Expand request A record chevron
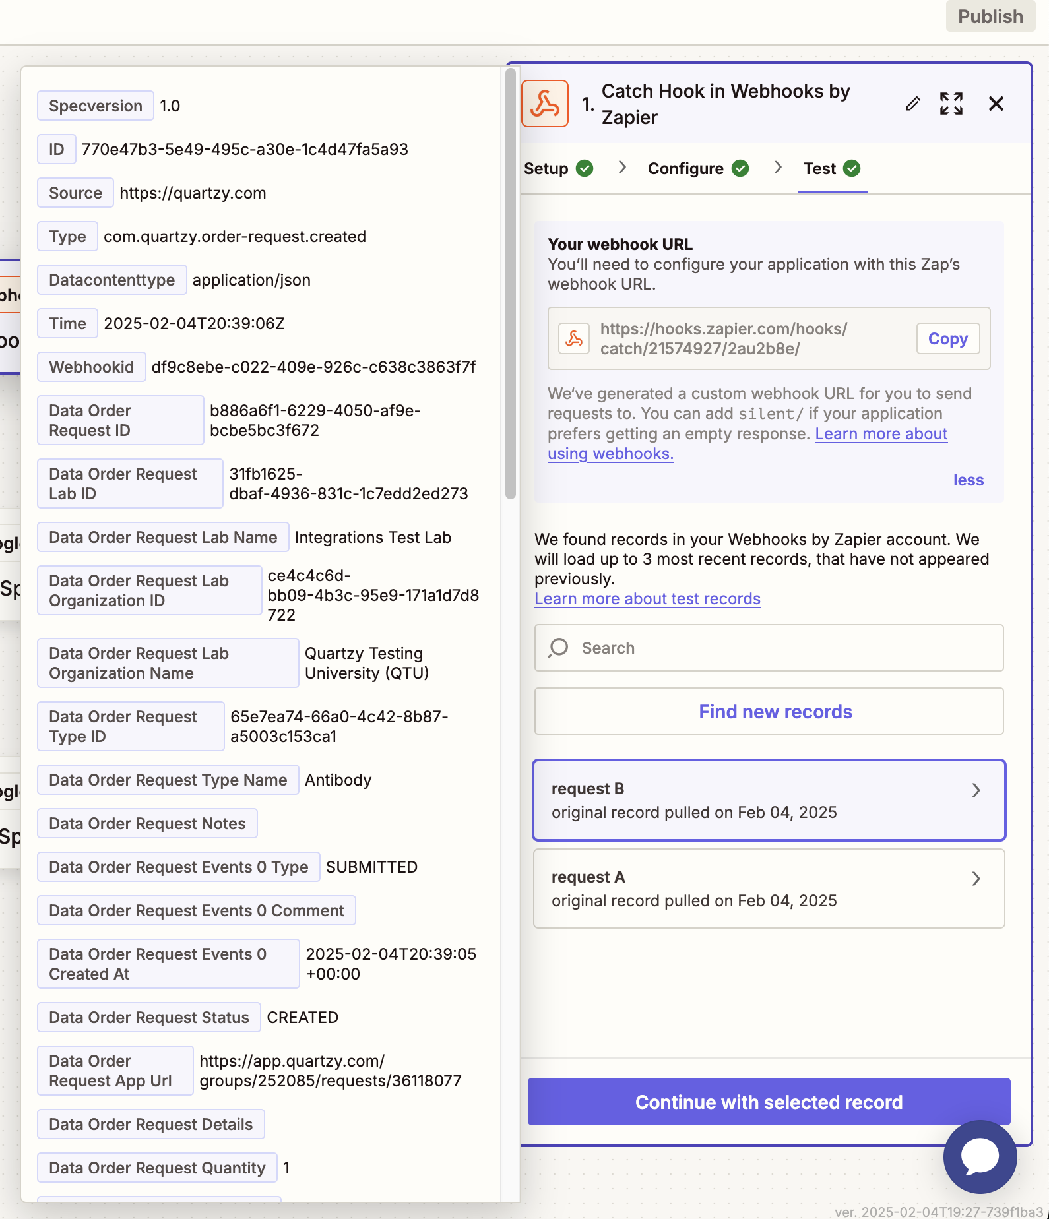The image size is (1049, 1219). click(976, 879)
